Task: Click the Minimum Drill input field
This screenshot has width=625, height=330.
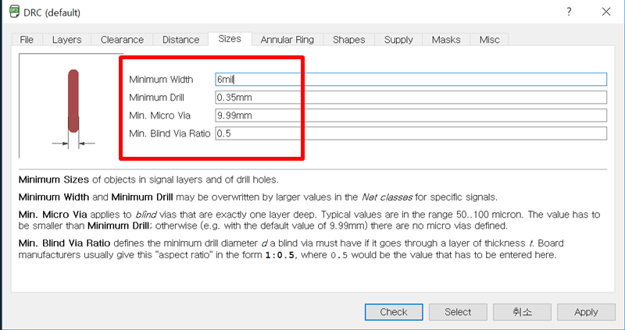Action: 411,98
